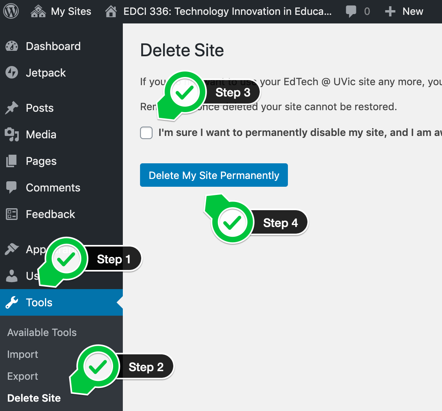
Task: Click the Jetpack lightning icon
Action: 12,73
